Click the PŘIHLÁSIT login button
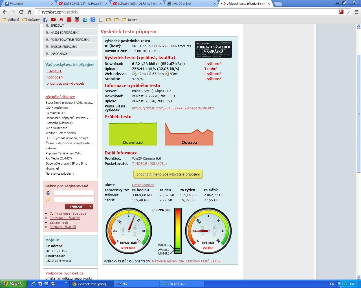 tap(79, 206)
